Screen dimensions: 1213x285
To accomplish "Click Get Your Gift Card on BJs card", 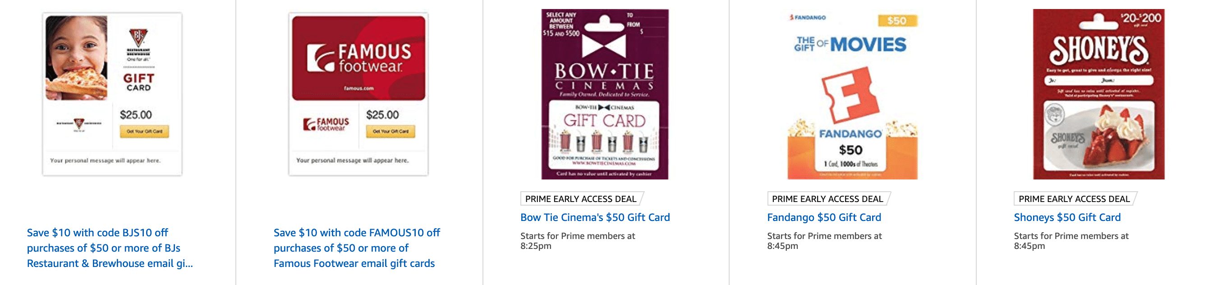I will pyautogui.click(x=144, y=131).
